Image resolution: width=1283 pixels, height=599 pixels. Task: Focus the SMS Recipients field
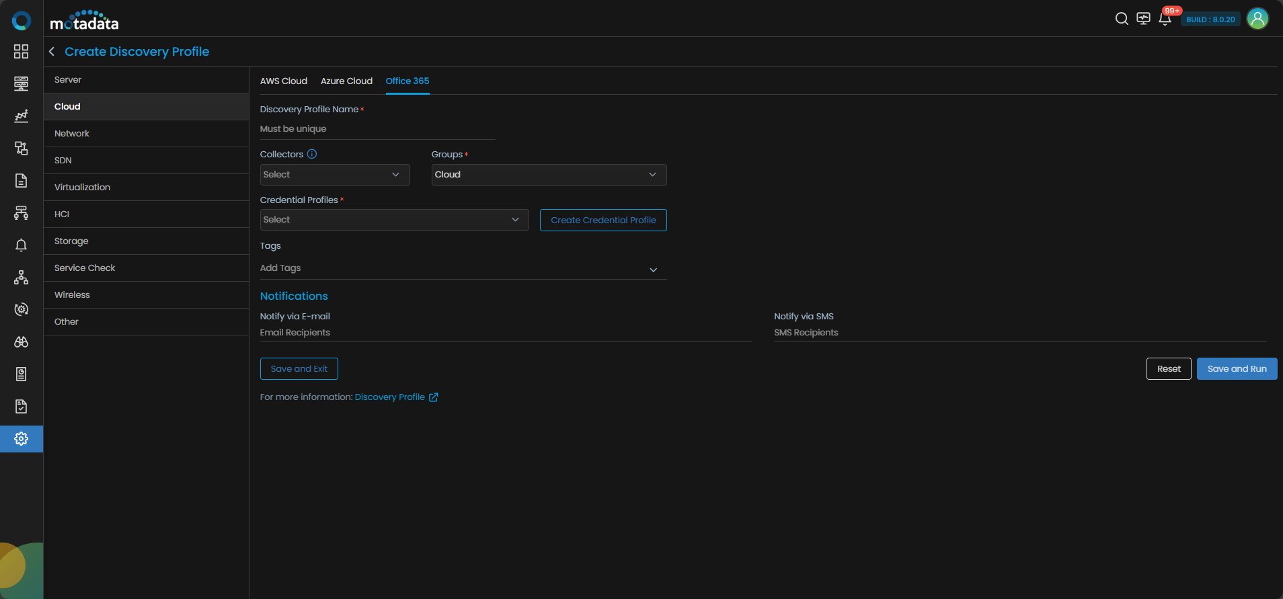tap(1020, 333)
